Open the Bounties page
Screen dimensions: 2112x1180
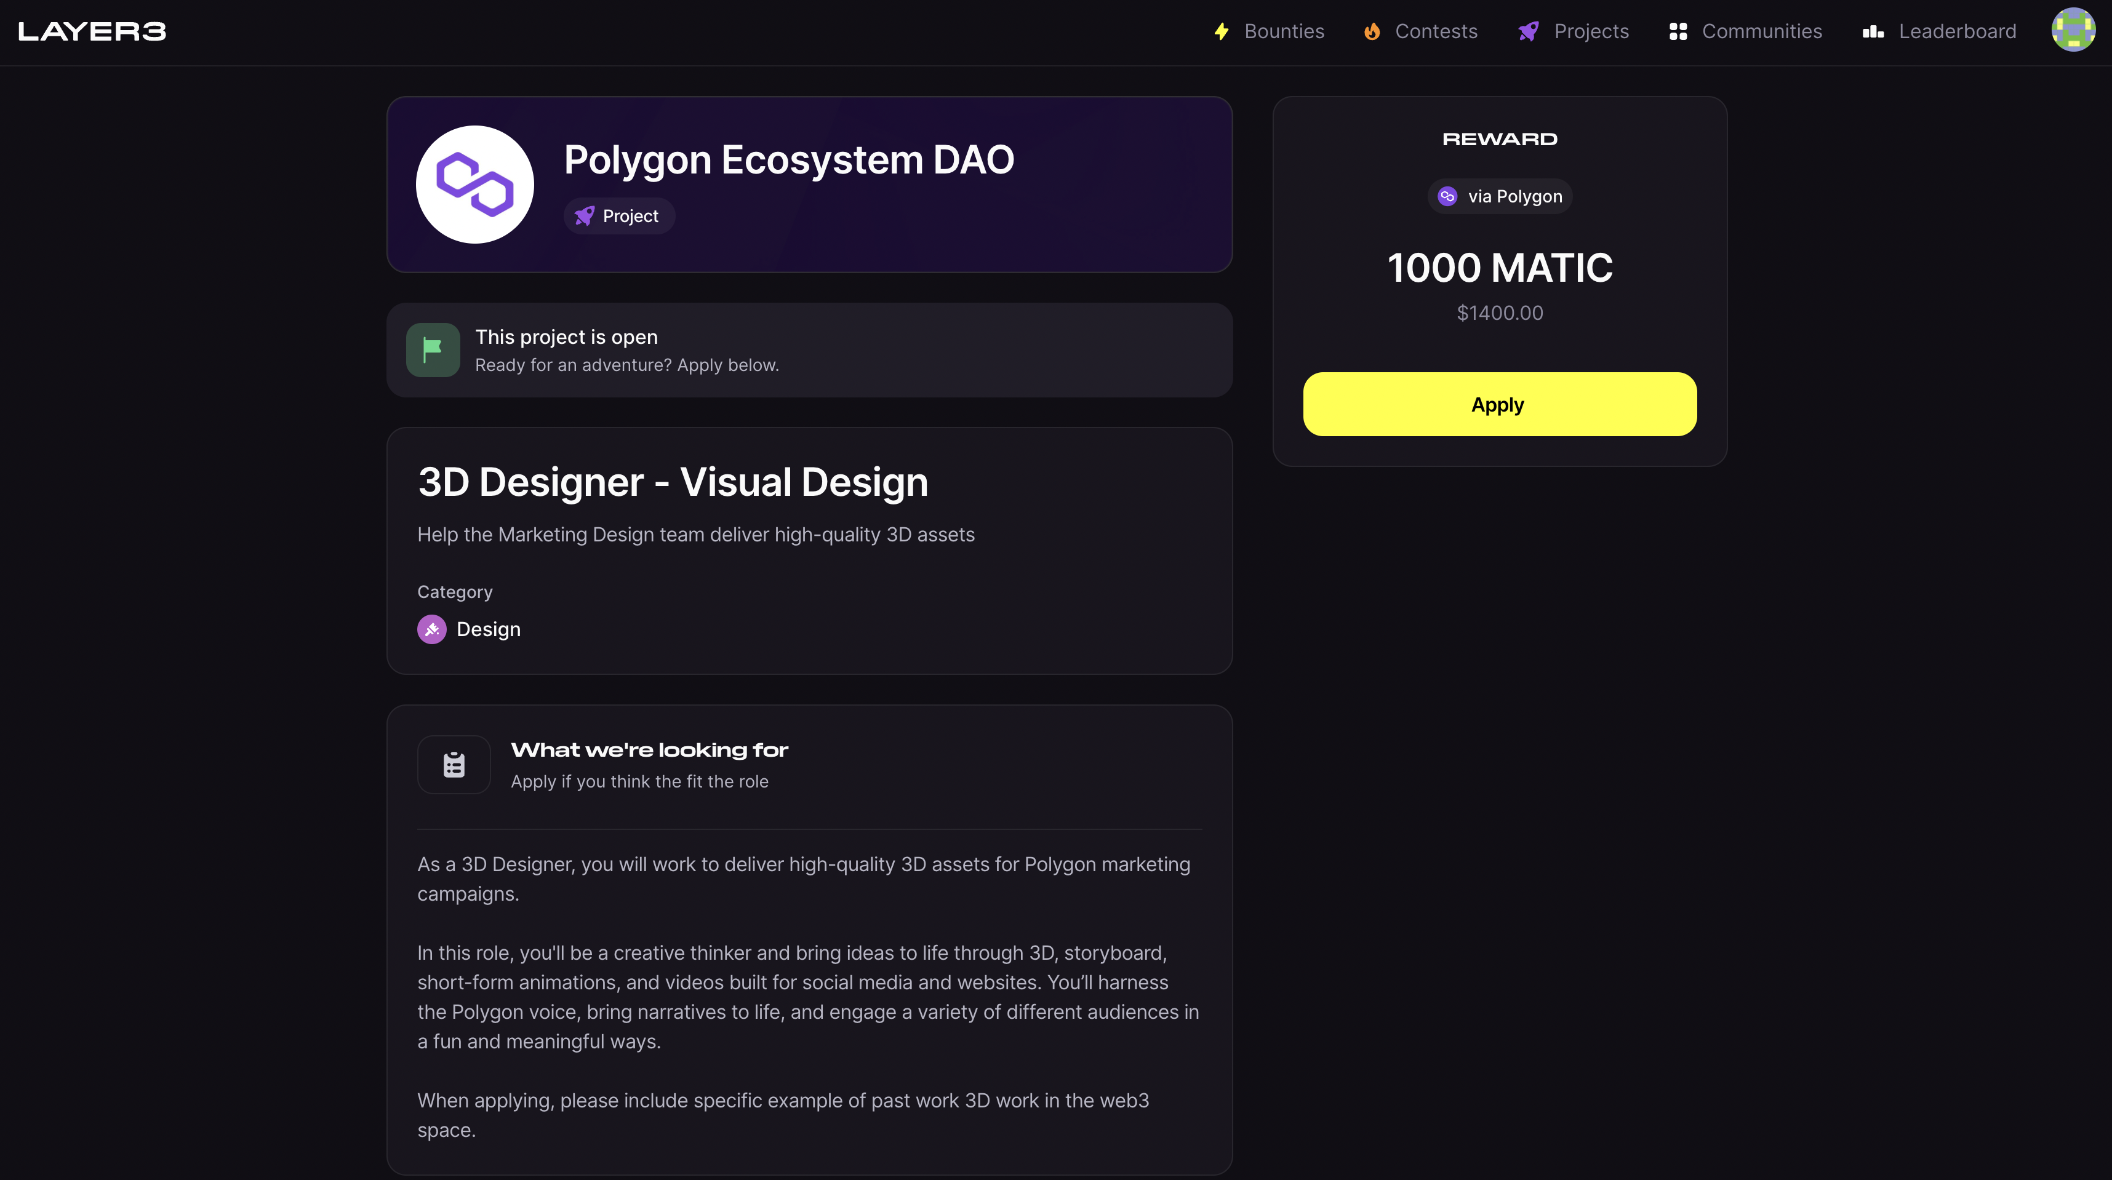pos(1284,31)
